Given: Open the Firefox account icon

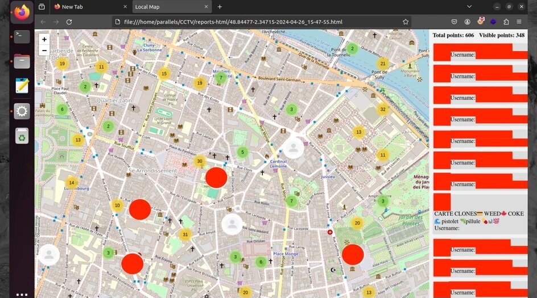Looking at the screenshot, I should [x=467, y=22].
